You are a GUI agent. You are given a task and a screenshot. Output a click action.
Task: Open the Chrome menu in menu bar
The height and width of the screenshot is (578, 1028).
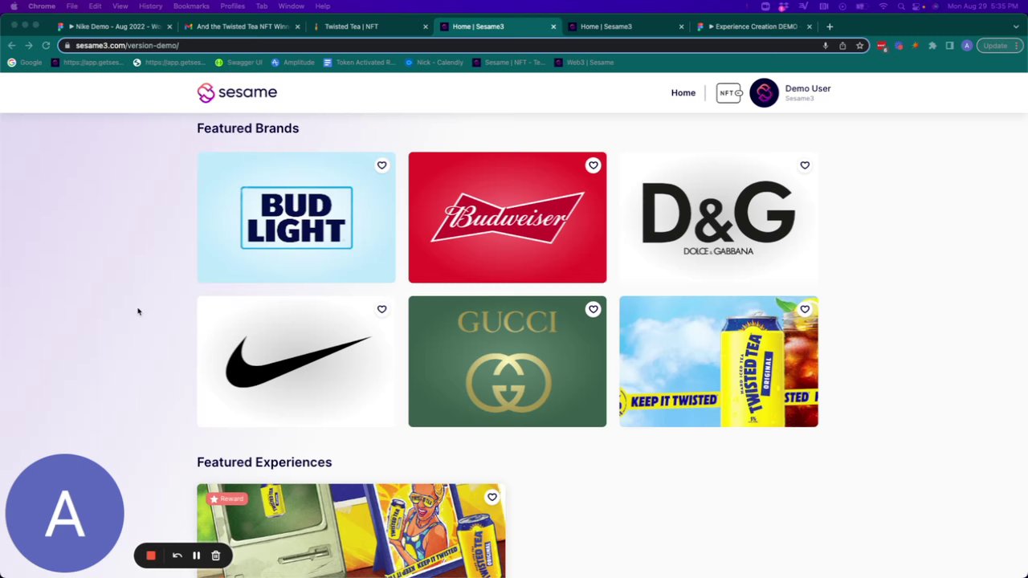pyautogui.click(x=42, y=6)
